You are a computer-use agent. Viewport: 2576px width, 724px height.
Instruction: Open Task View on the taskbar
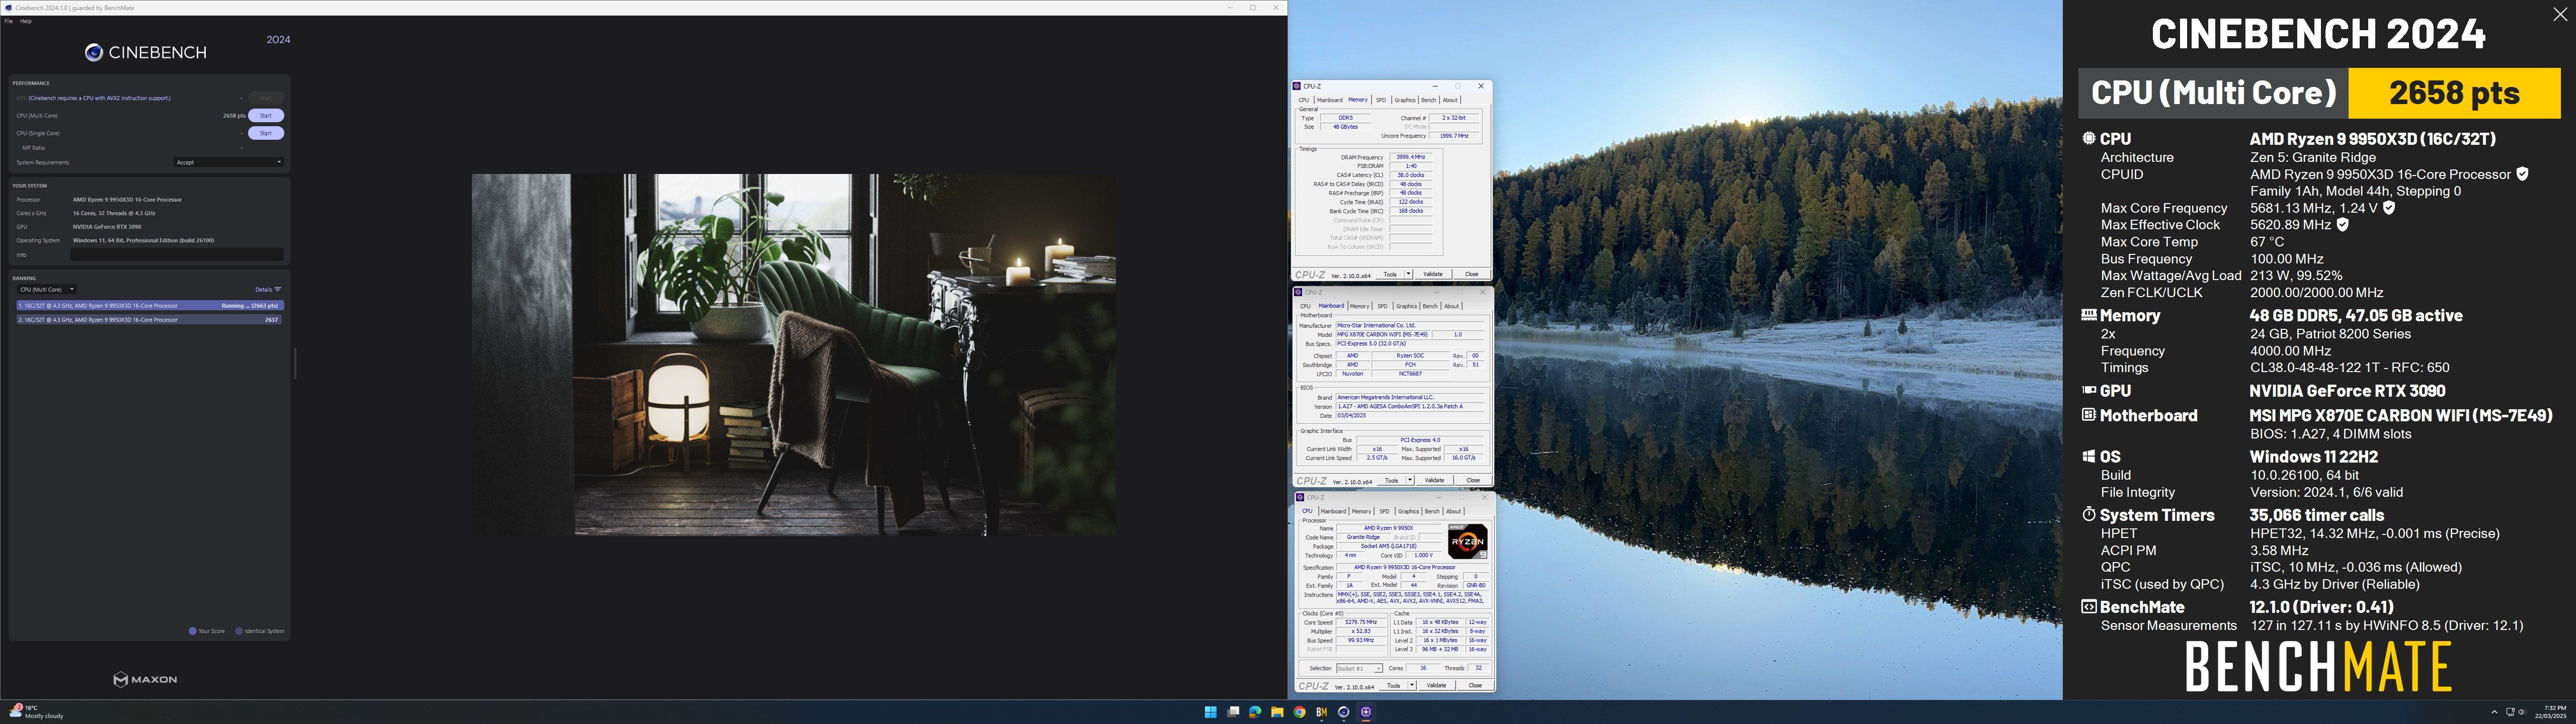coord(1233,712)
